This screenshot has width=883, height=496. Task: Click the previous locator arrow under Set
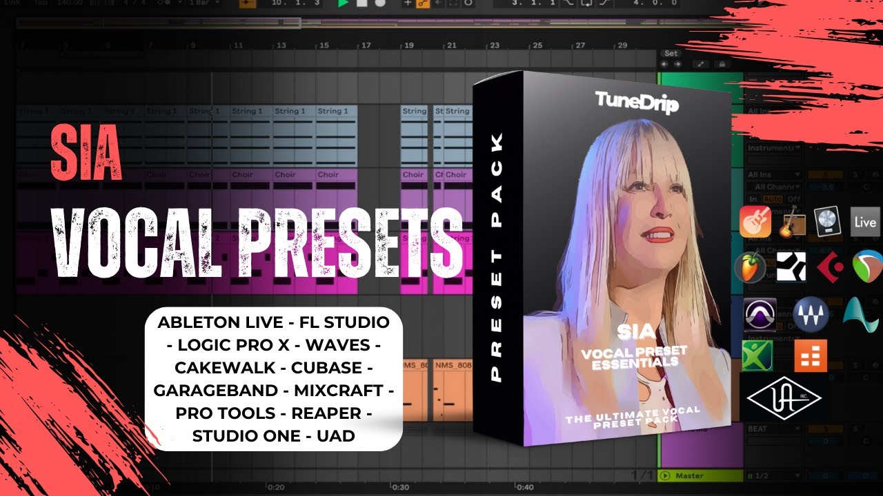pyautogui.click(x=665, y=64)
